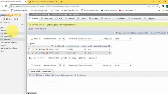Click the Edit pencil icon for row 01001

(33, 49)
